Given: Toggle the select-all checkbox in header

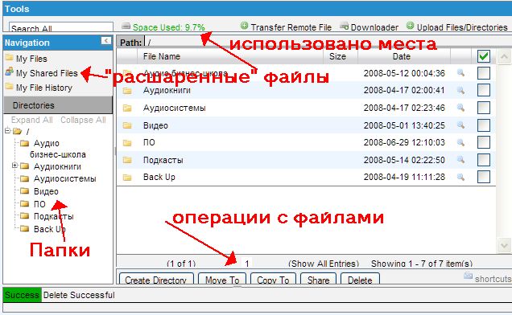Looking at the screenshot, I should coord(483,56).
